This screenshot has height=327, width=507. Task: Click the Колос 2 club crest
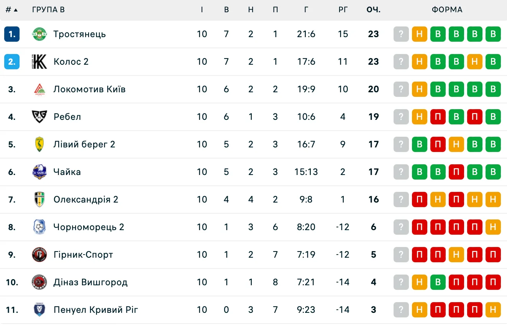coord(39,62)
